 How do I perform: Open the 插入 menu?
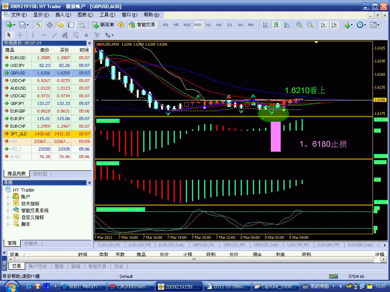point(63,15)
